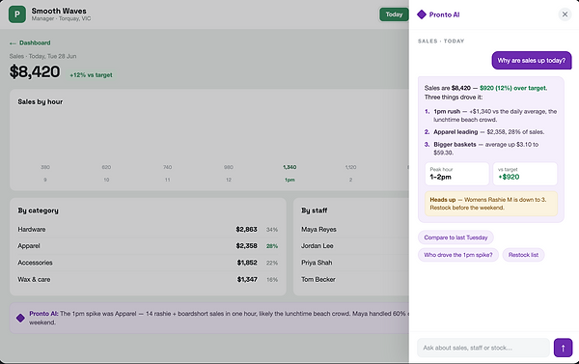Click the Heads up restock warning
The width and height of the screenshot is (579, 364).
(491, 204)
